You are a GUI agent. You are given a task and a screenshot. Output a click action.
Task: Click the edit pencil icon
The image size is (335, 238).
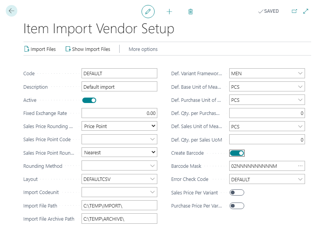click(x=148, y=12)
